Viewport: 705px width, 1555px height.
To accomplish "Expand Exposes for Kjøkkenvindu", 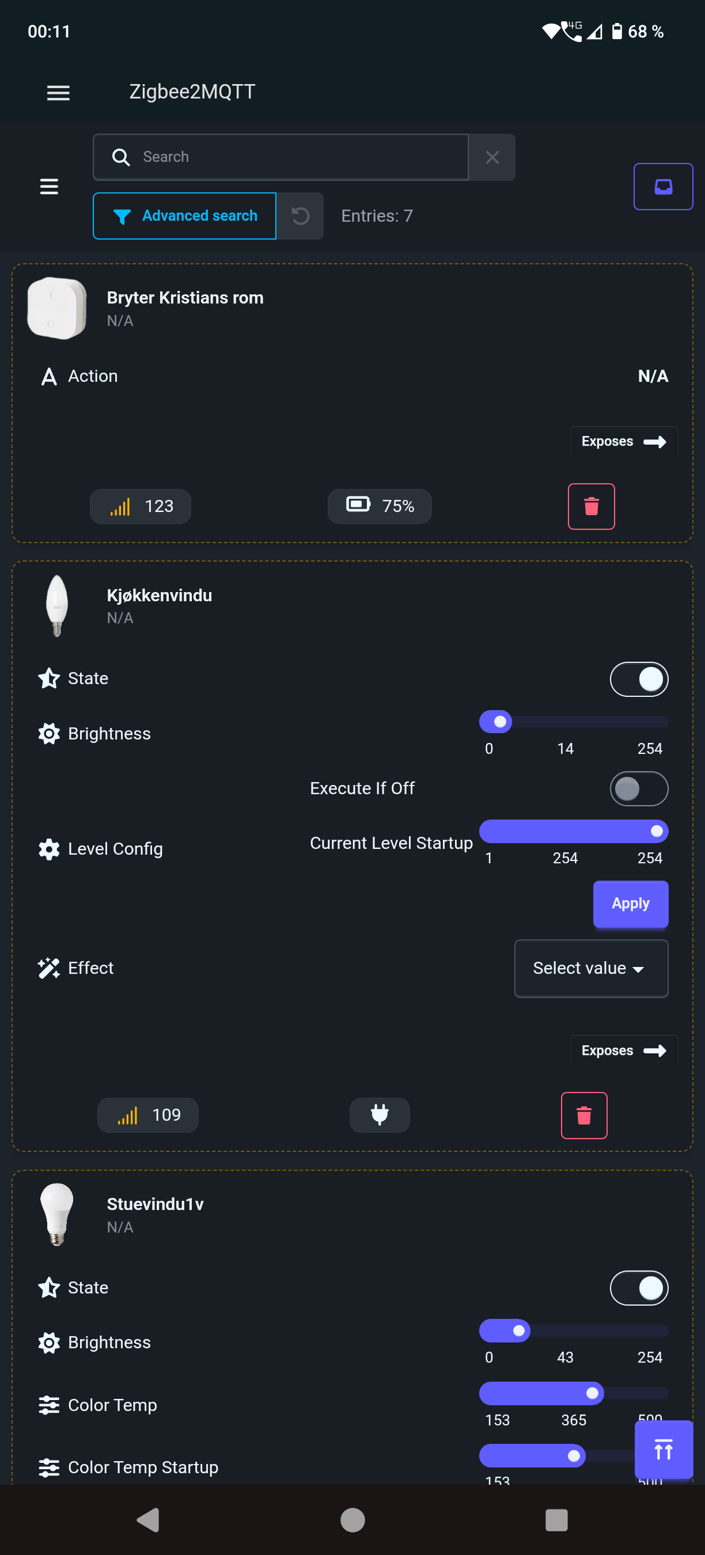I will click(624, 1050).
